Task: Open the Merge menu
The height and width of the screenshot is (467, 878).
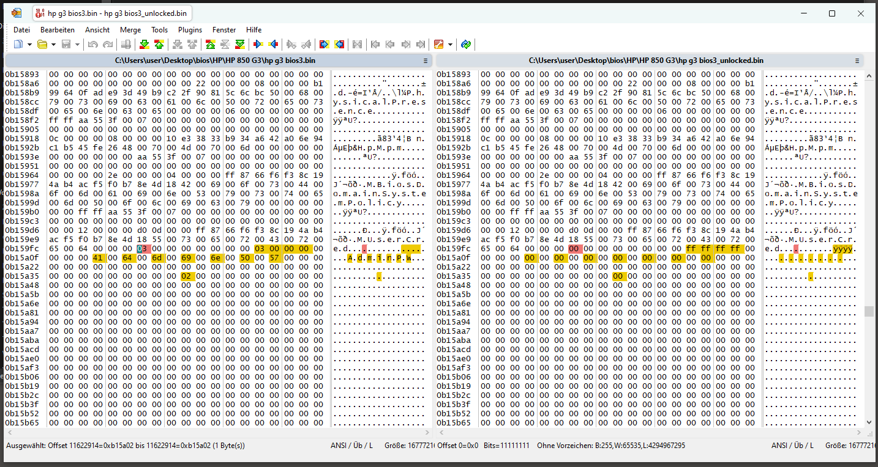Action: coord(130,29)
